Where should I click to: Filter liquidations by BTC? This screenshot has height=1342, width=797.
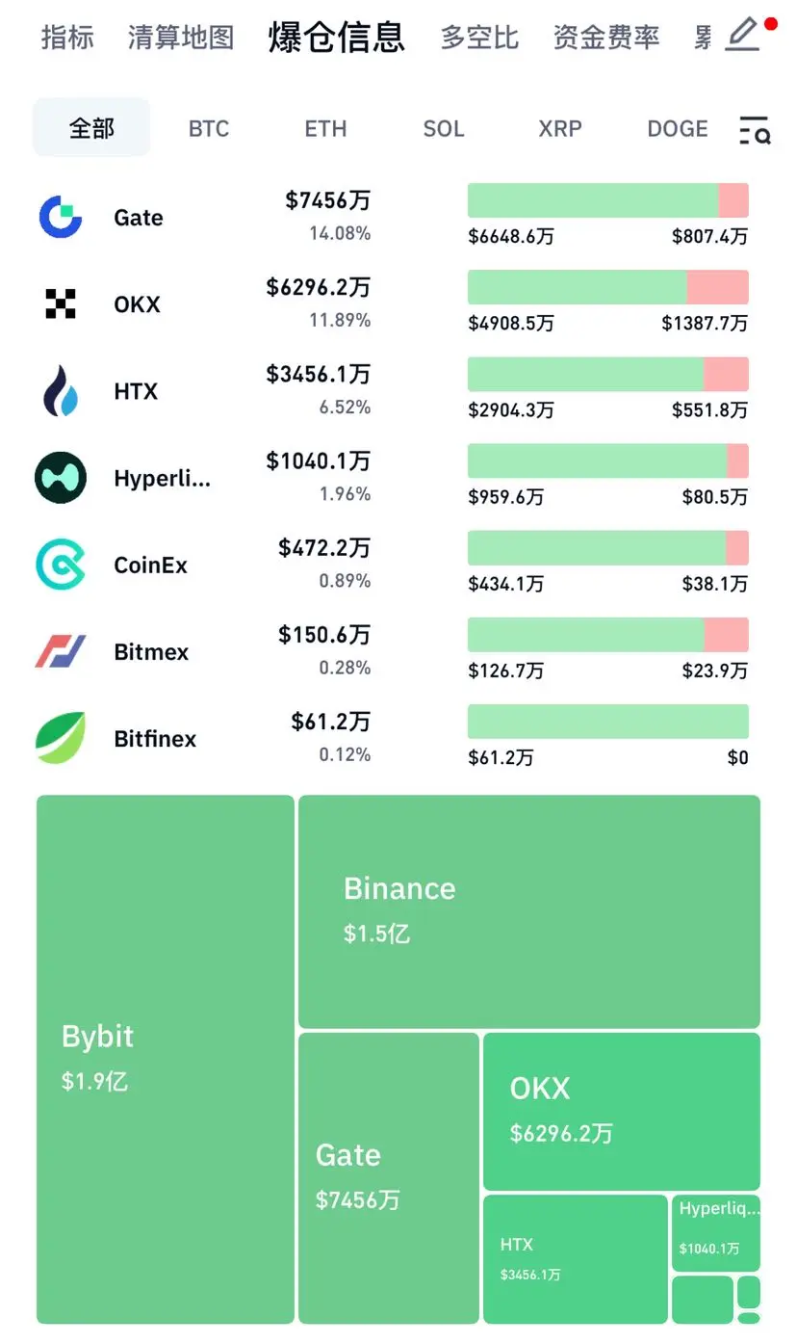209,129
